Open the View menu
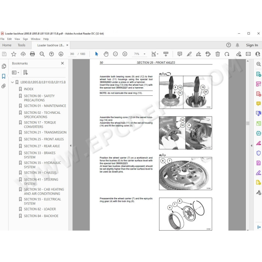 pos(17,39)
